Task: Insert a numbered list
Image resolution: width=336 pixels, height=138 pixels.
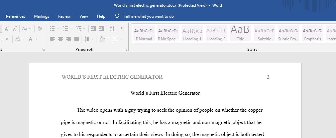Action: click(x=65, y=29)
